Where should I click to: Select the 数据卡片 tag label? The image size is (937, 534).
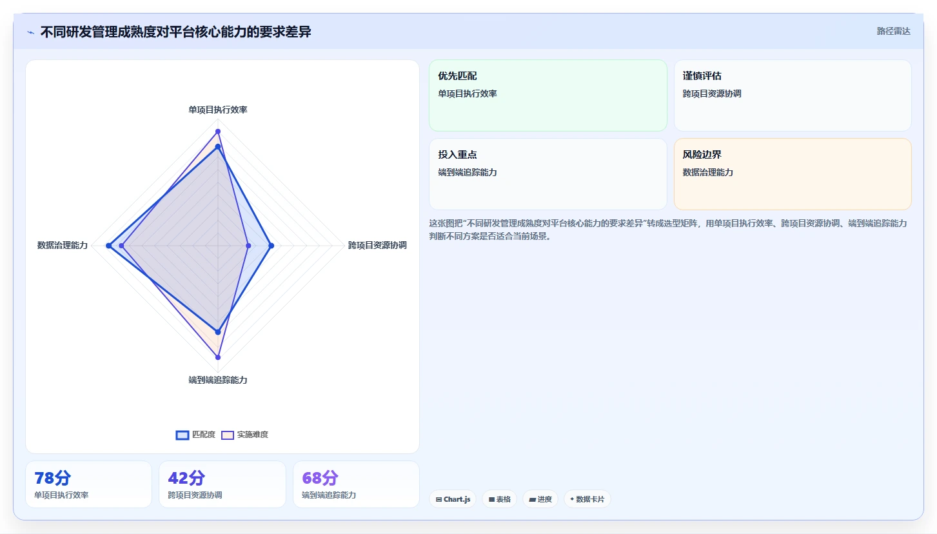590,499
